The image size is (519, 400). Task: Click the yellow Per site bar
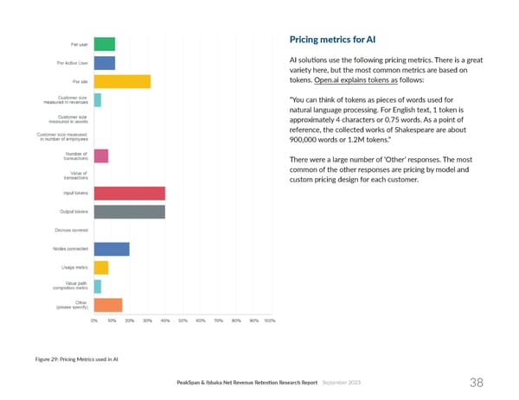[122, 81]
